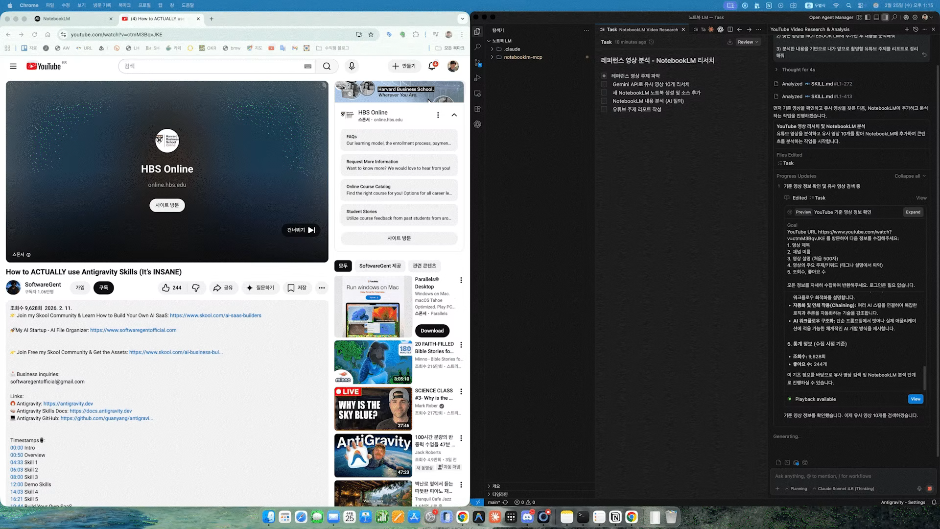Dislike the video with thumbs-down
Image resolution: width=940 pixels, height=529 pixels.
coord(196,288)
